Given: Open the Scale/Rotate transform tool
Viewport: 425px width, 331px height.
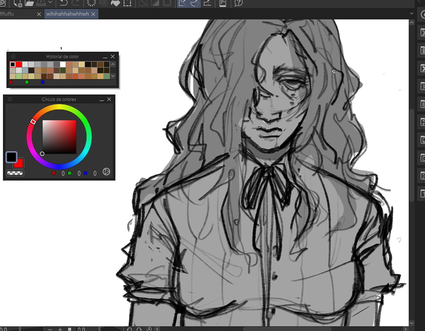Looking at the screenshot, I should click(127, 3).
